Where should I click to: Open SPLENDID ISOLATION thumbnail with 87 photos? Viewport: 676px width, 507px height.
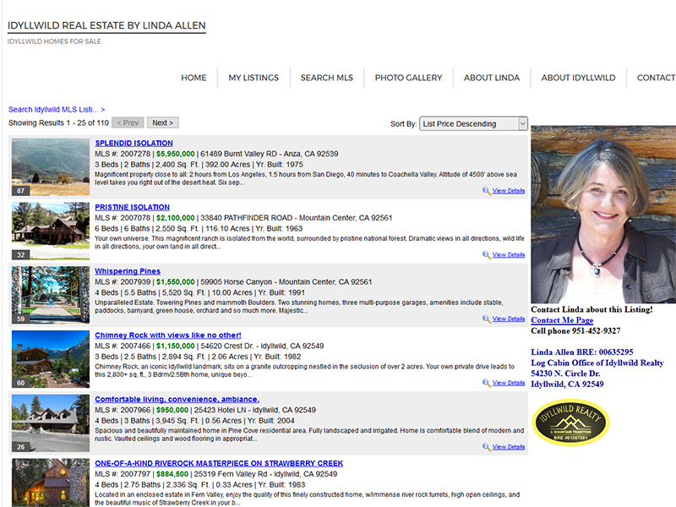[x=51, y=166]
